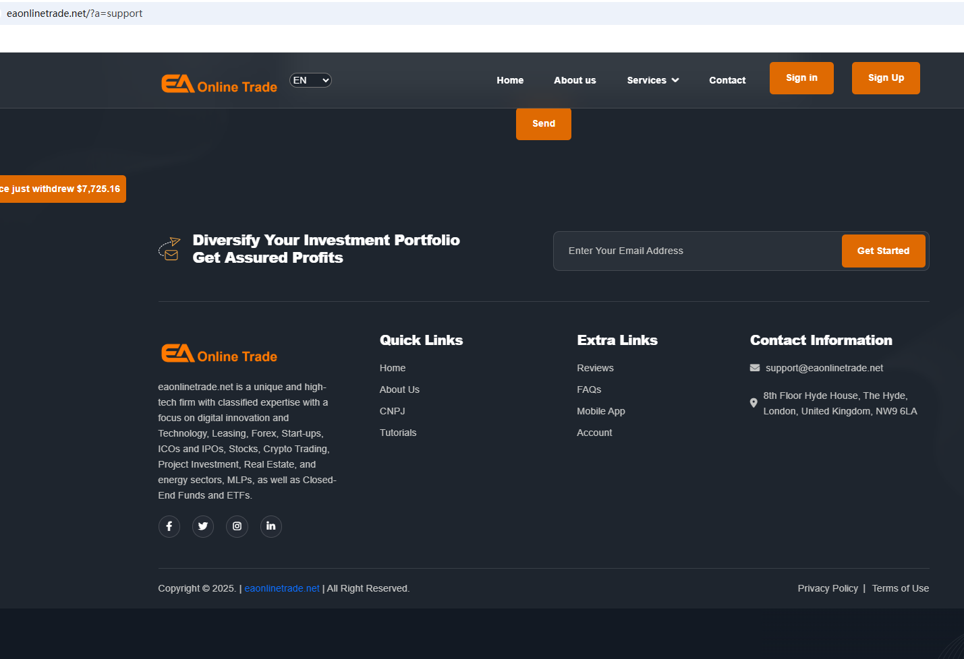This screenshot has width=964, height=659.
Task: Submit the form with the Send button
Action: pos(544,124)
